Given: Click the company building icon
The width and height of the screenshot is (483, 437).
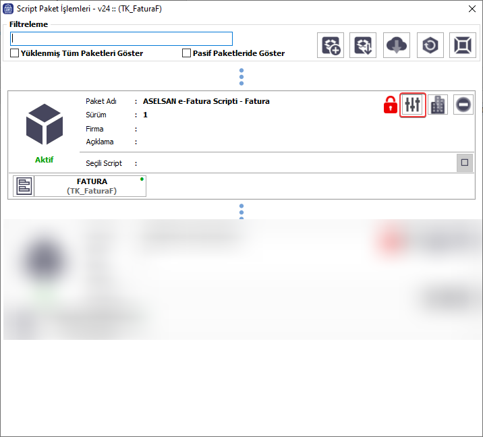Looking at the screenshot, I should (x=438, y=105).
